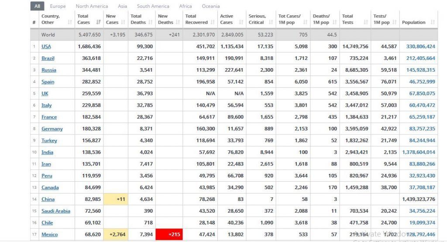Image resolution: width=447 pixels, height=242 pixels.
Task: Sort by the New Cases column arrows
Action: pyautogui.click(x=123, y=22)
